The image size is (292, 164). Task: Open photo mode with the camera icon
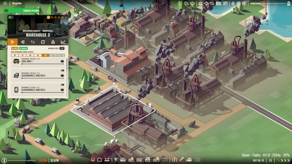(198, 160)
